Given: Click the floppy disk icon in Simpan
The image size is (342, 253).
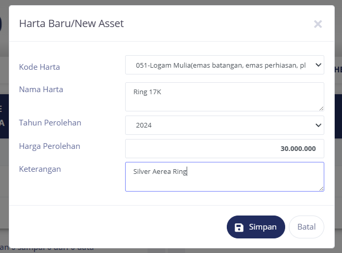Looking at the screenshot, I should [x=239, y=227].
